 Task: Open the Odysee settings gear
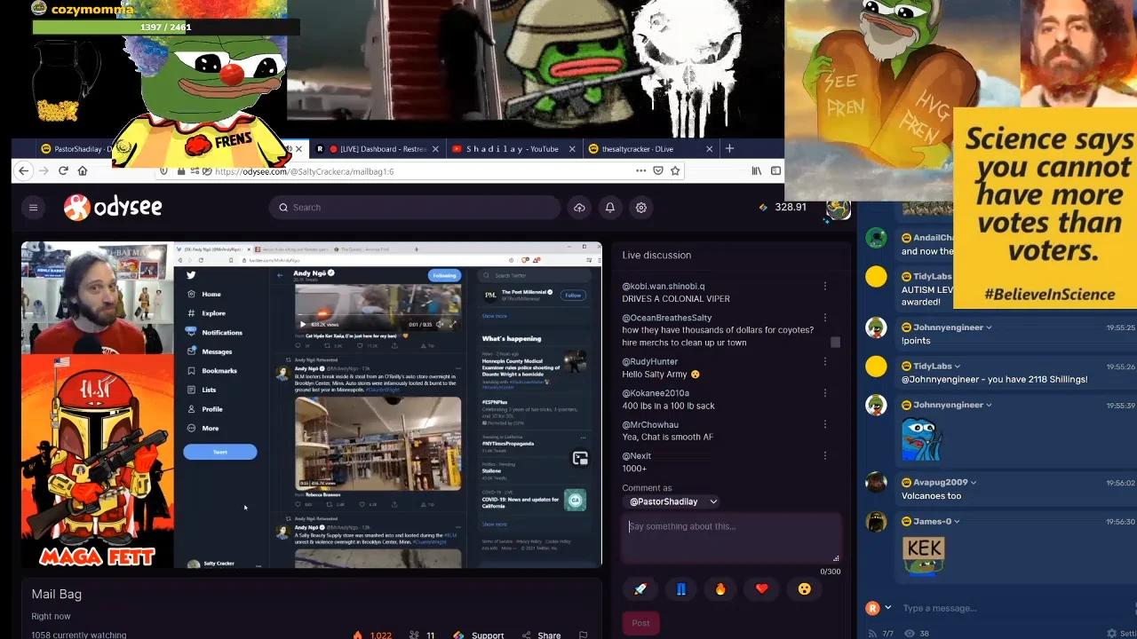[x=640, y=207]
